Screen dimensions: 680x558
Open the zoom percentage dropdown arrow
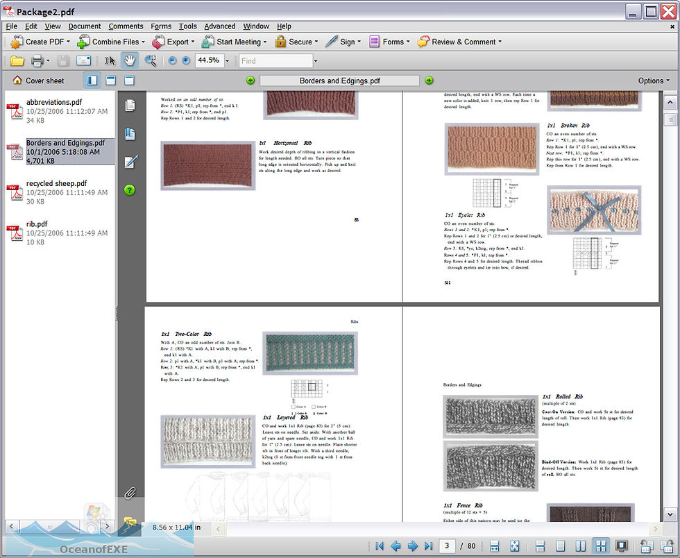point(228,61)
